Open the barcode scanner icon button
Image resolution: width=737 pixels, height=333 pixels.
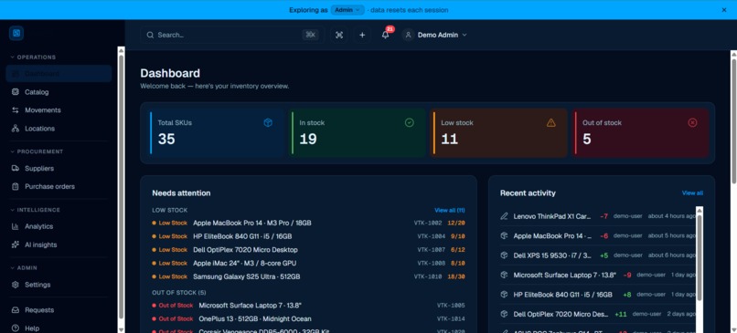(x=339, y=36)
